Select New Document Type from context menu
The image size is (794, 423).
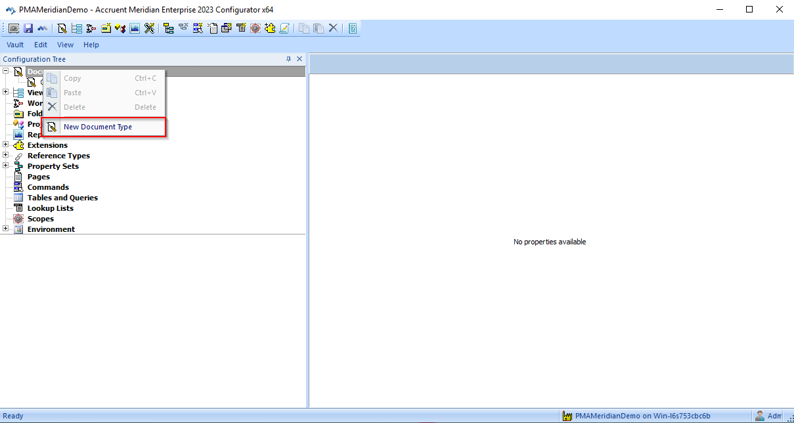point(104,127)
